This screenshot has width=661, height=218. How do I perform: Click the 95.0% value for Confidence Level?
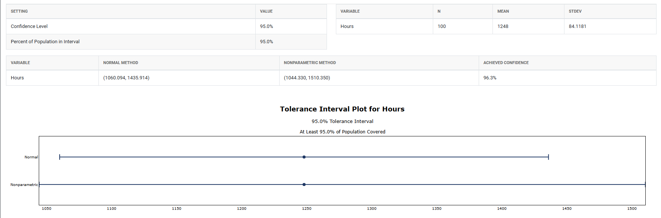point(267,26)
